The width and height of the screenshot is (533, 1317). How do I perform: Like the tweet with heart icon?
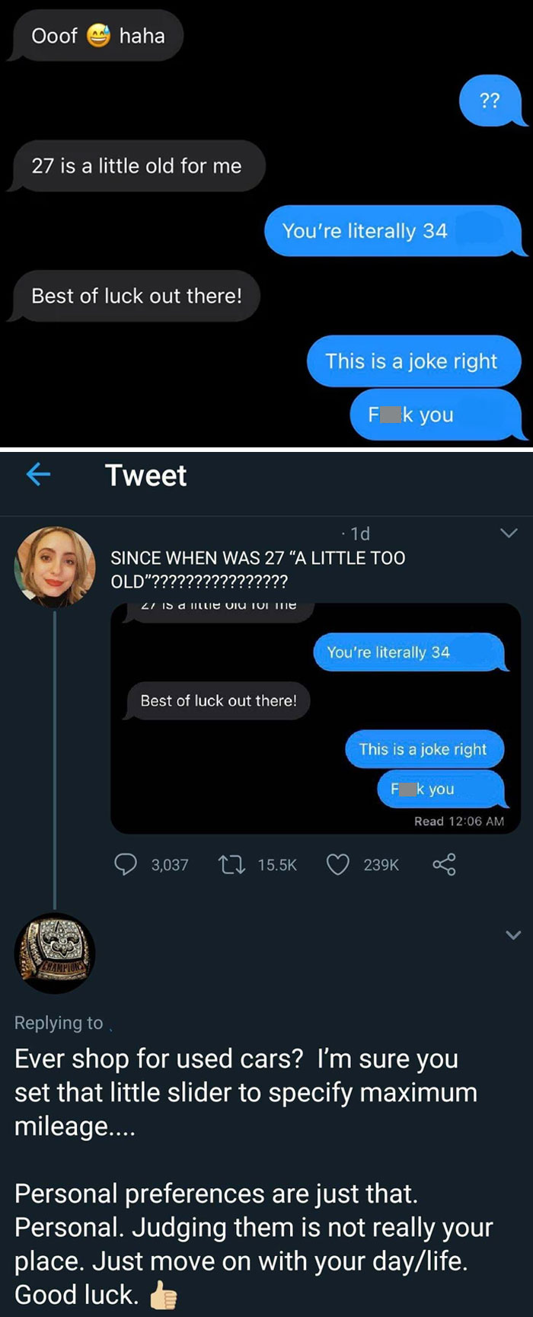point(338,864)
